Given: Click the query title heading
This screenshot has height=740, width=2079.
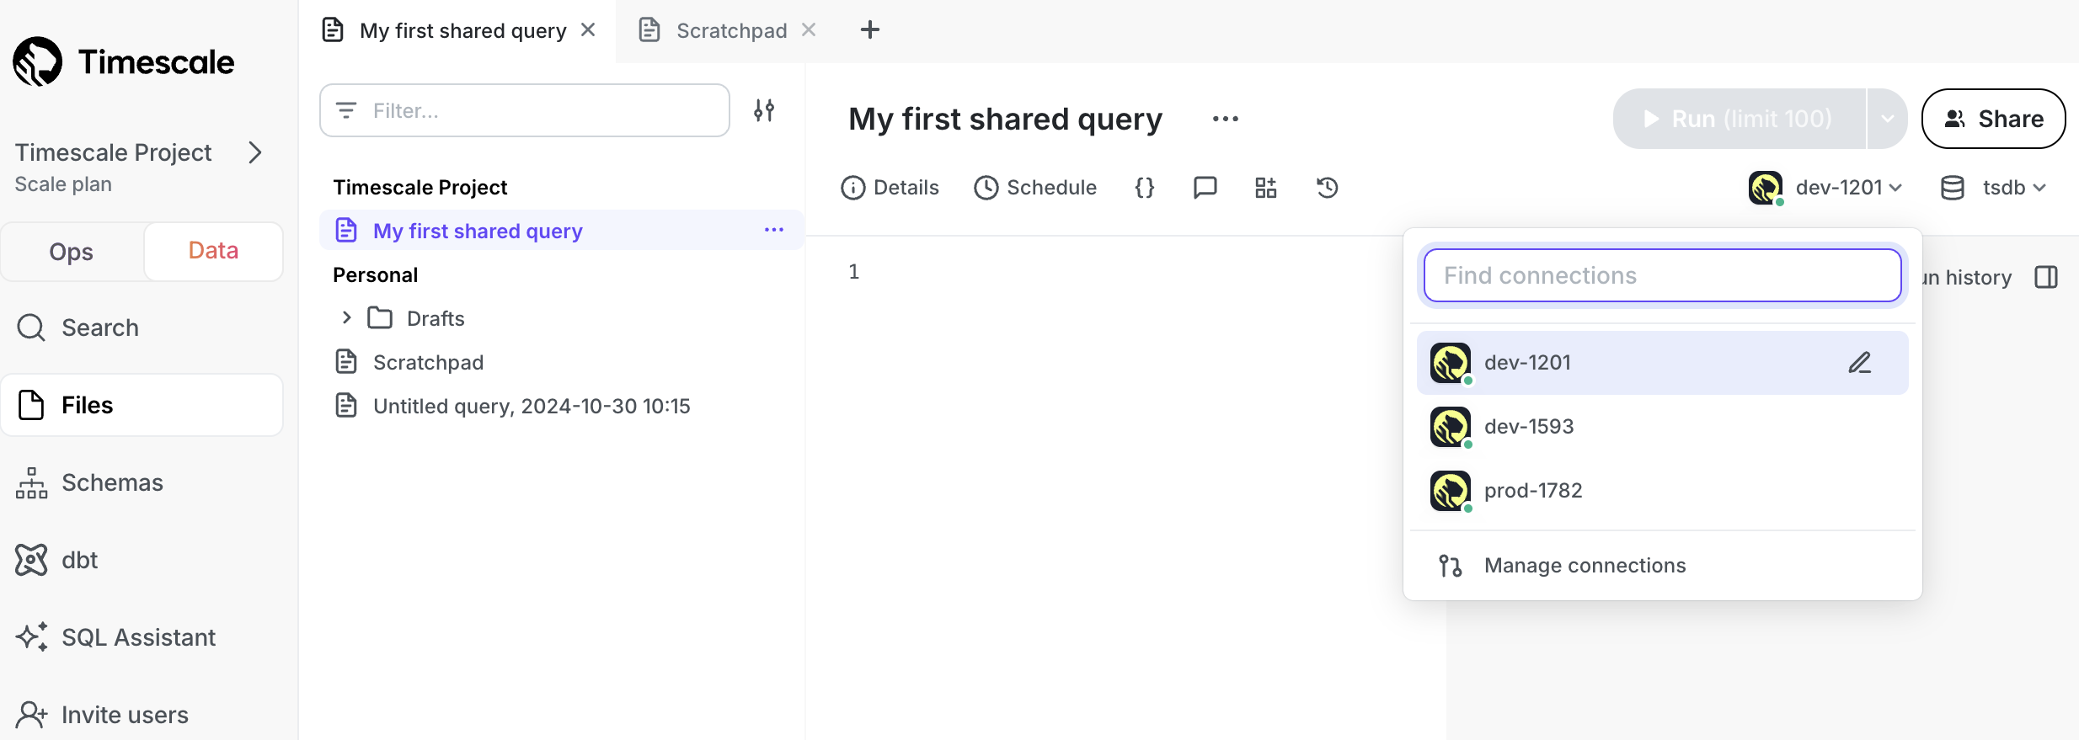Looking at the screenshot, I should [x=1005, y=119].
